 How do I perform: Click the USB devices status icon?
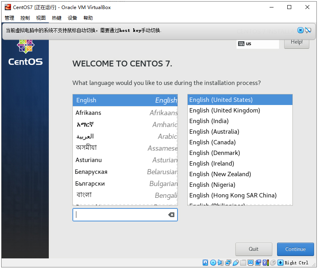click(x=236, y=263)
